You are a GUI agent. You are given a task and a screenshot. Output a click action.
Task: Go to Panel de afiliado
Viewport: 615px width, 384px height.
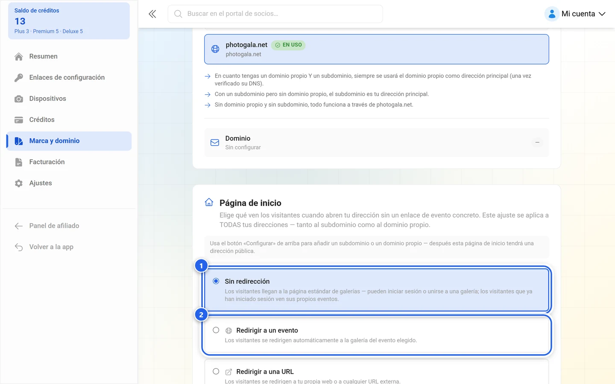69,226
